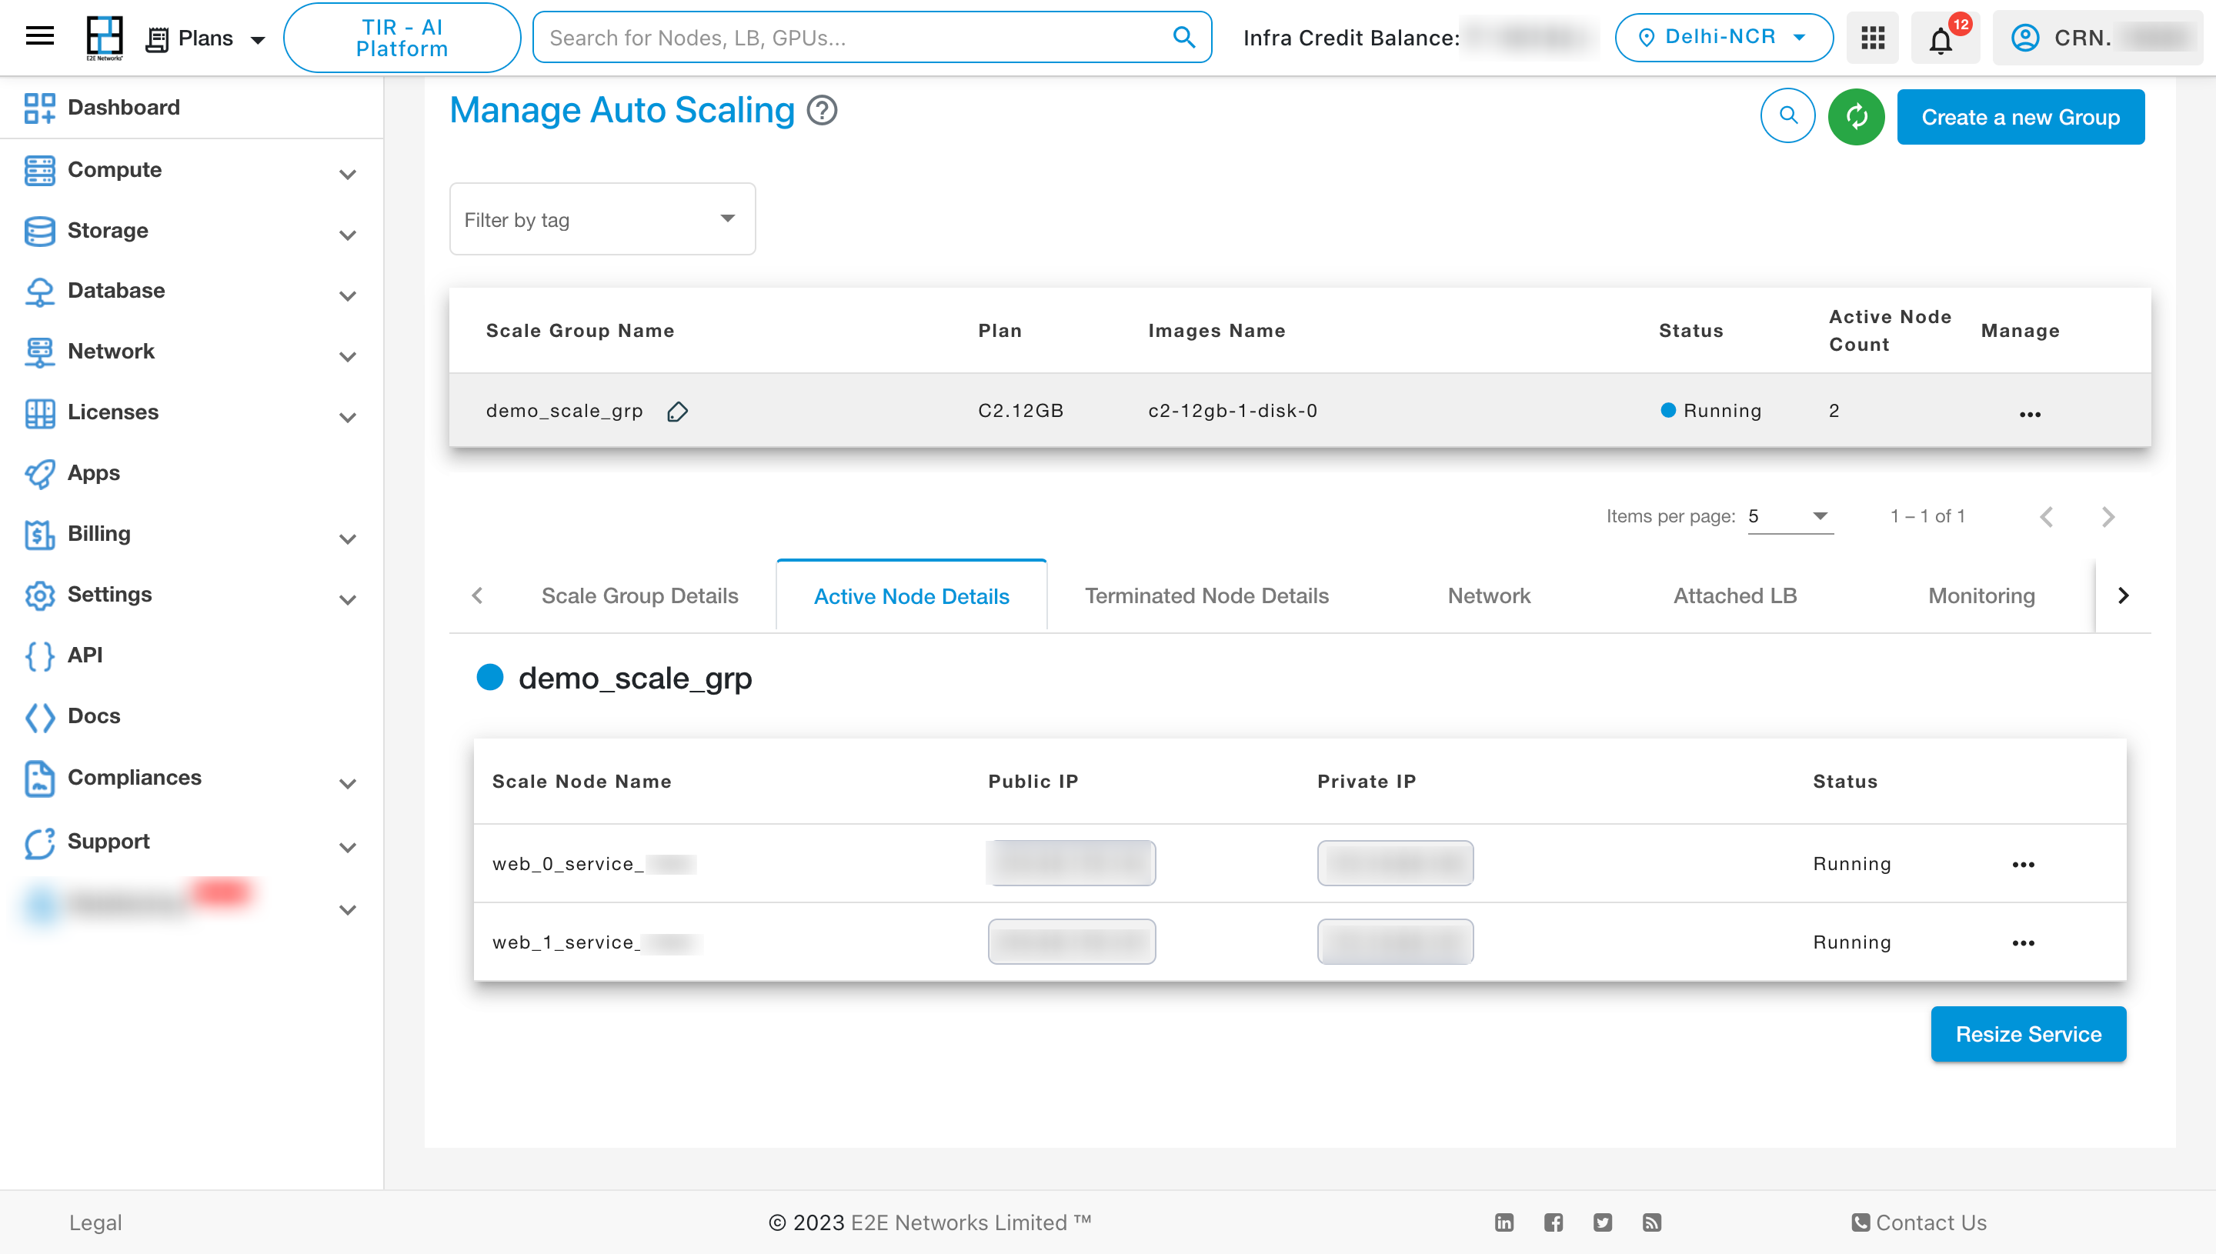Switch to the Network tab
The width and height of the screenshot is (2216, 1254).
(1489, 596)
